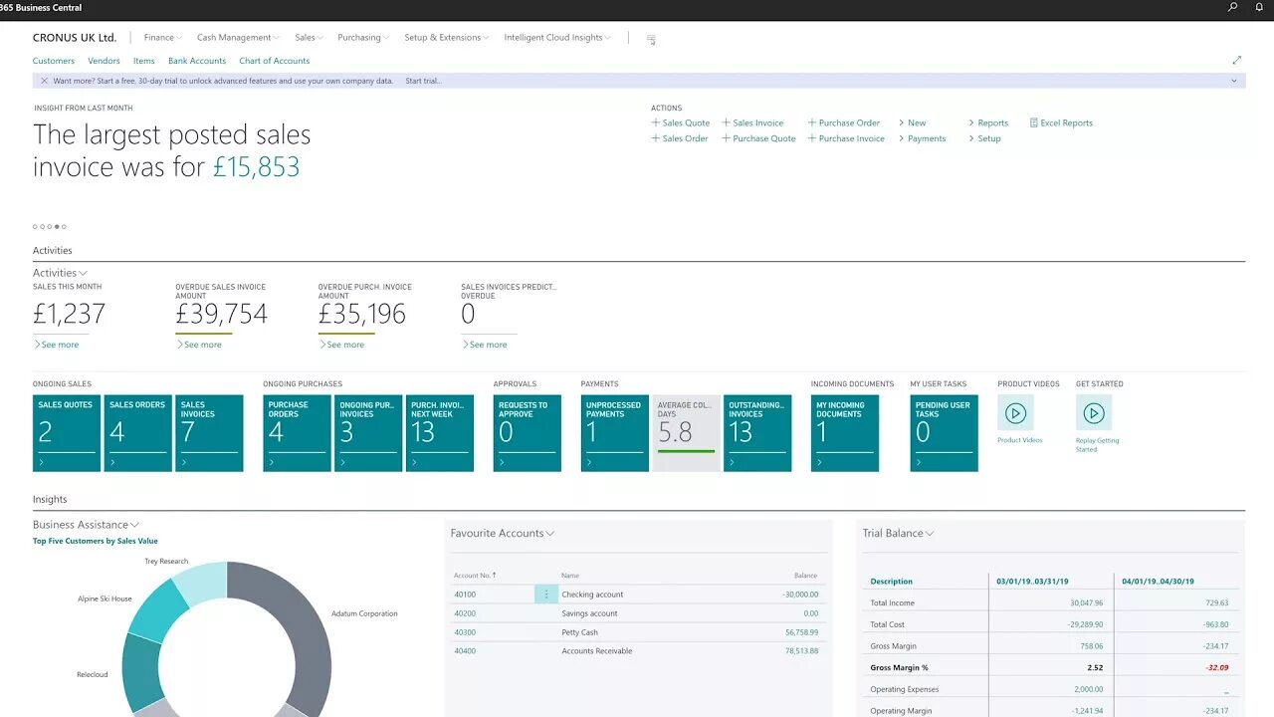The image size is (1274, 717).
Task: Open the Setup & Extensions menu
Action: [447, 38]
